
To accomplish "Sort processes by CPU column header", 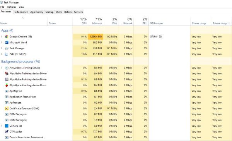I will (x=80, y=21).
